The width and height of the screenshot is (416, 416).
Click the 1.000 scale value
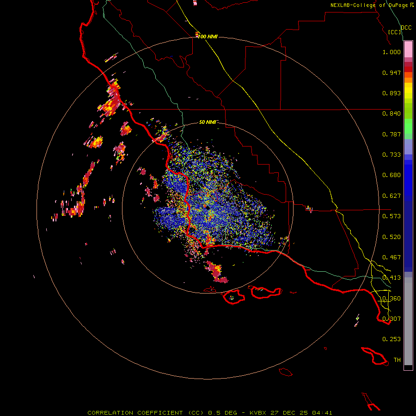pos(392,52)
